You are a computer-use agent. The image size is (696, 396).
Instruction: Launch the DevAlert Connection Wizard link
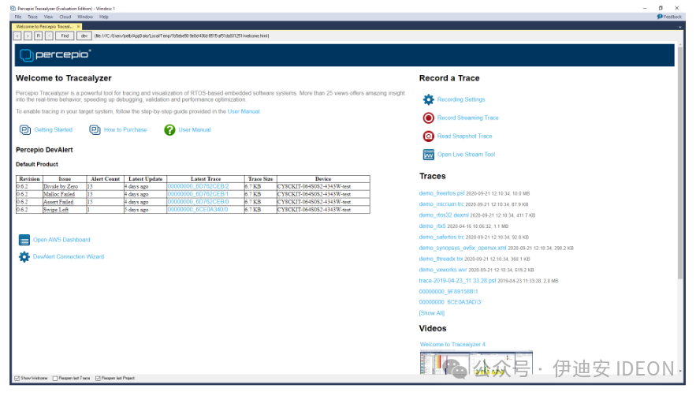pos(69,257)
